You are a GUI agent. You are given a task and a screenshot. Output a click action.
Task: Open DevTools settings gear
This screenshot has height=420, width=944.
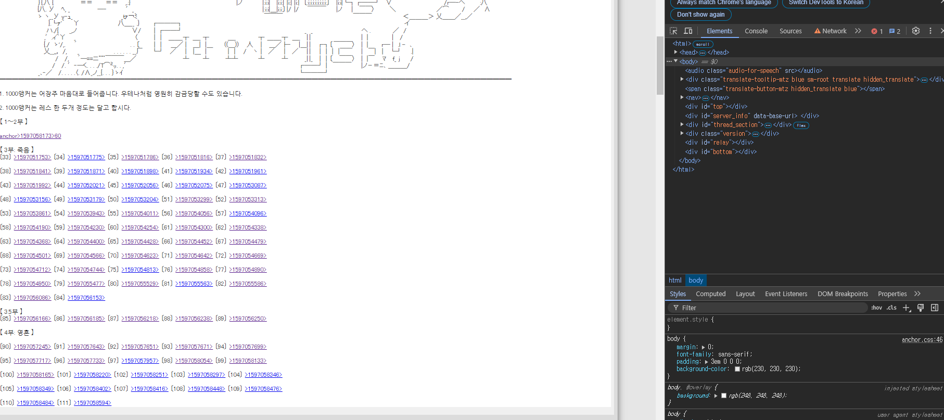click(916, 31)
